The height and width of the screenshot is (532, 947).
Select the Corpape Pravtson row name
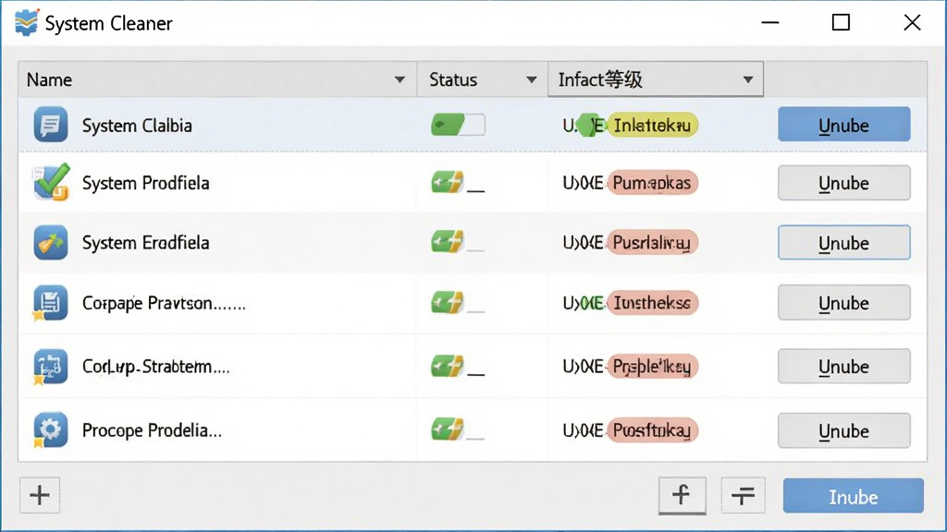[164, 303]
